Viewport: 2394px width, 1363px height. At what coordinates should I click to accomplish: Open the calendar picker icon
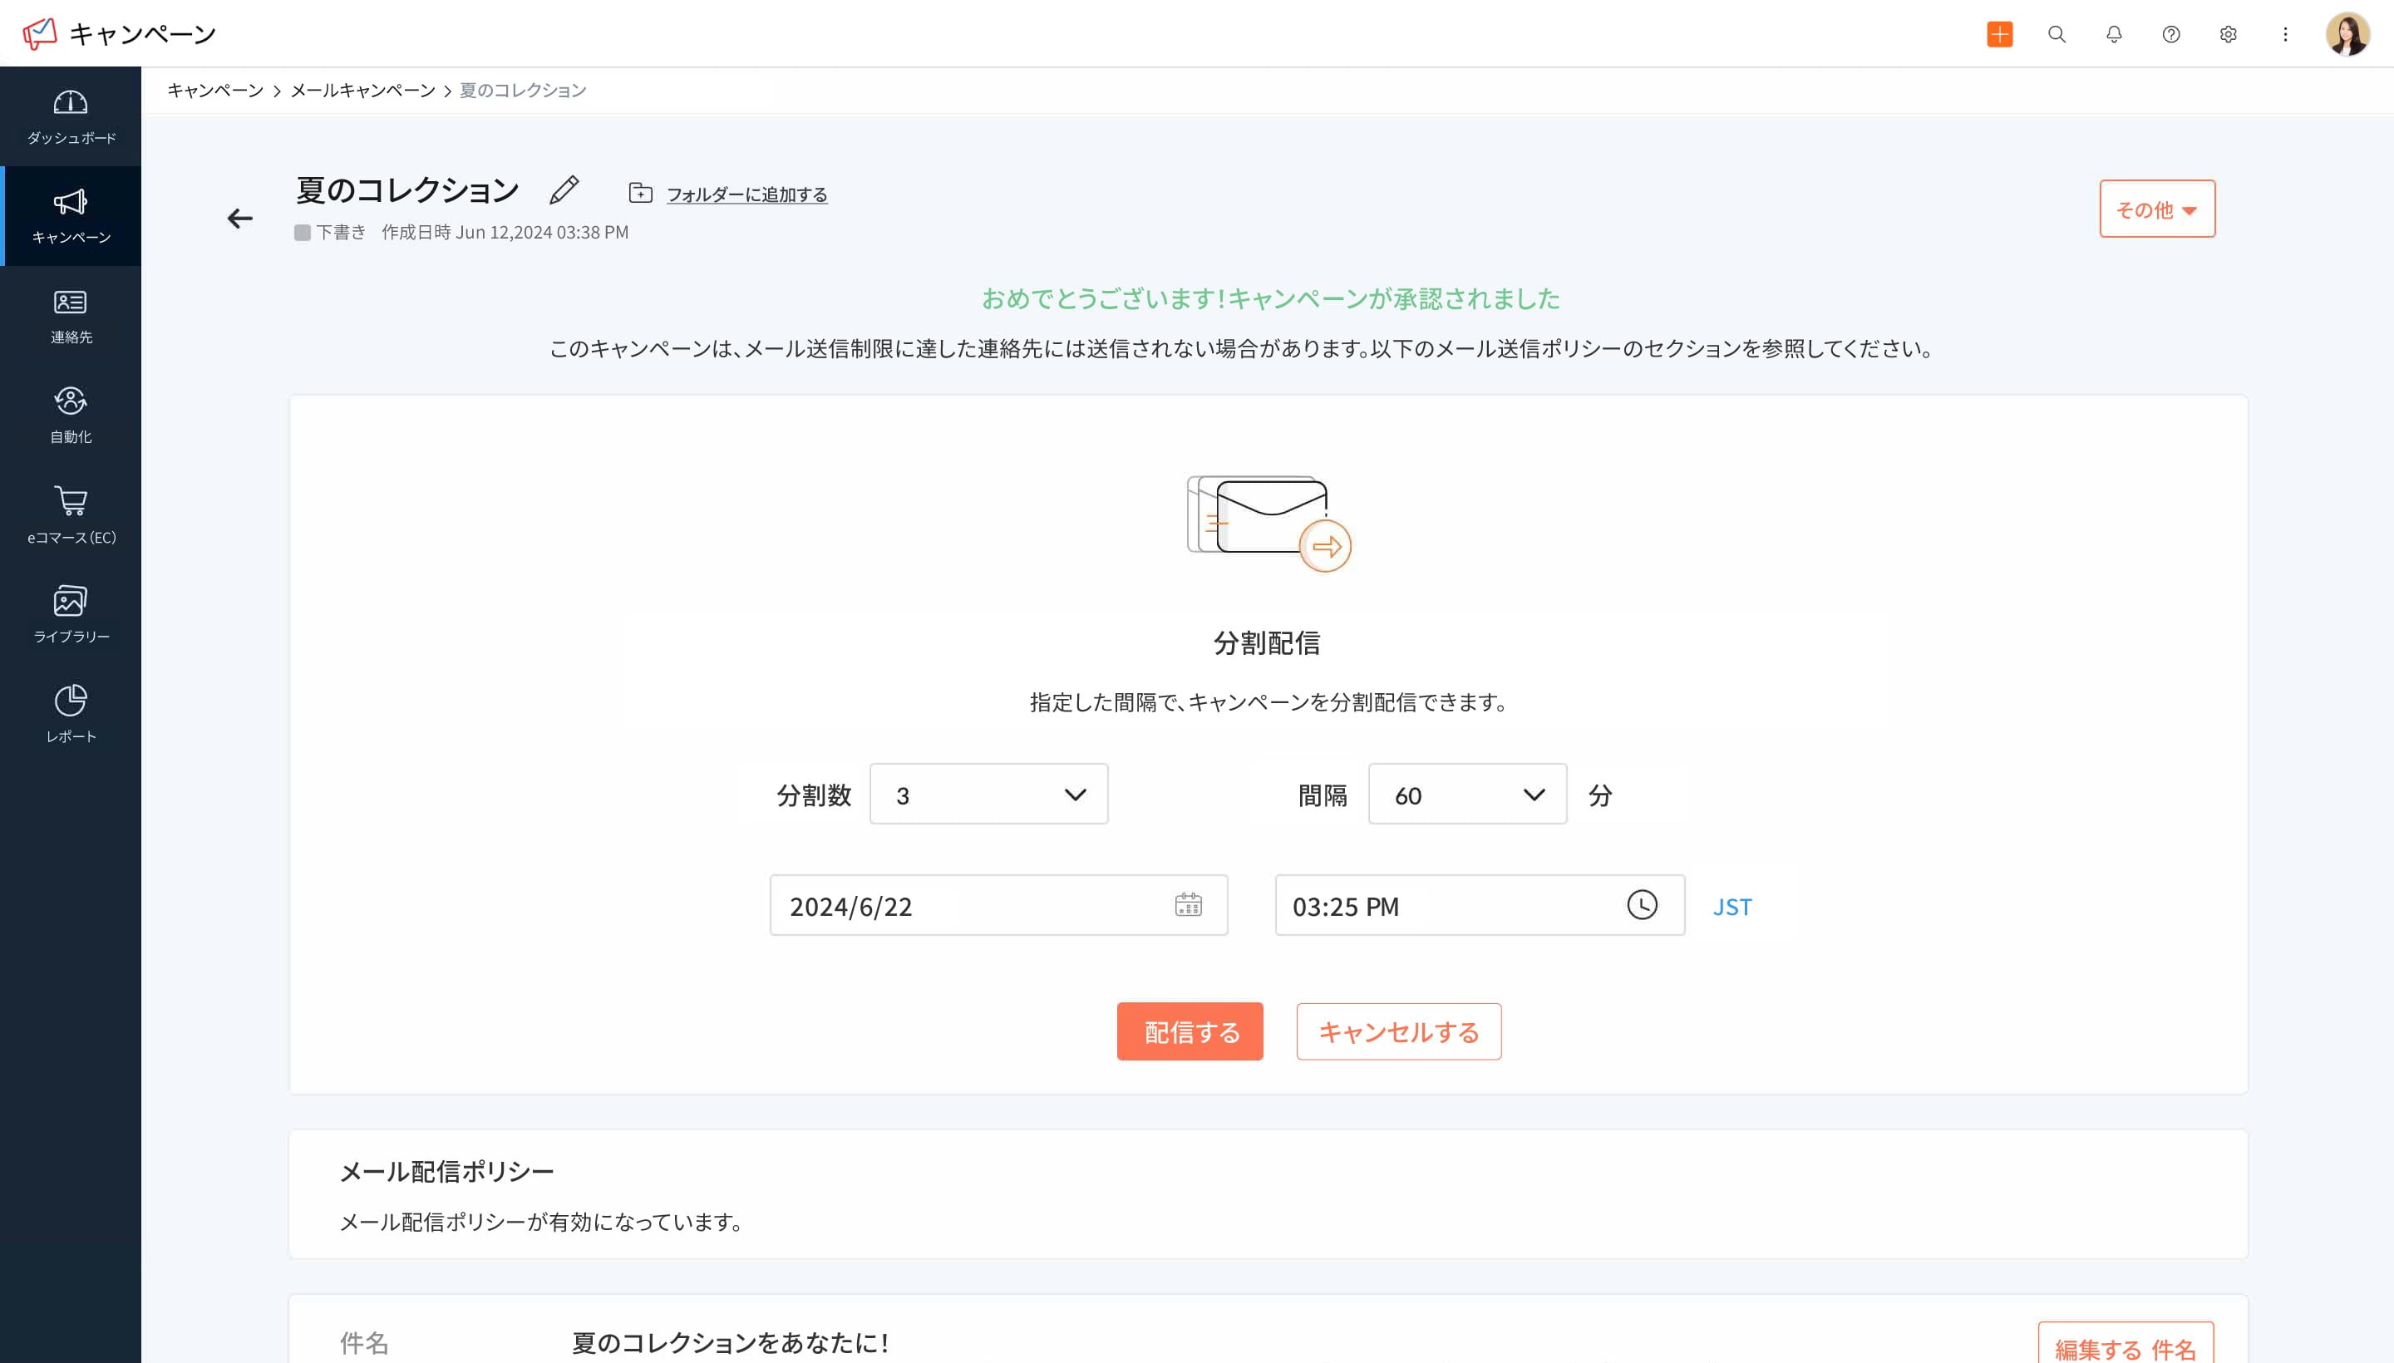[x=1187, y=905]
